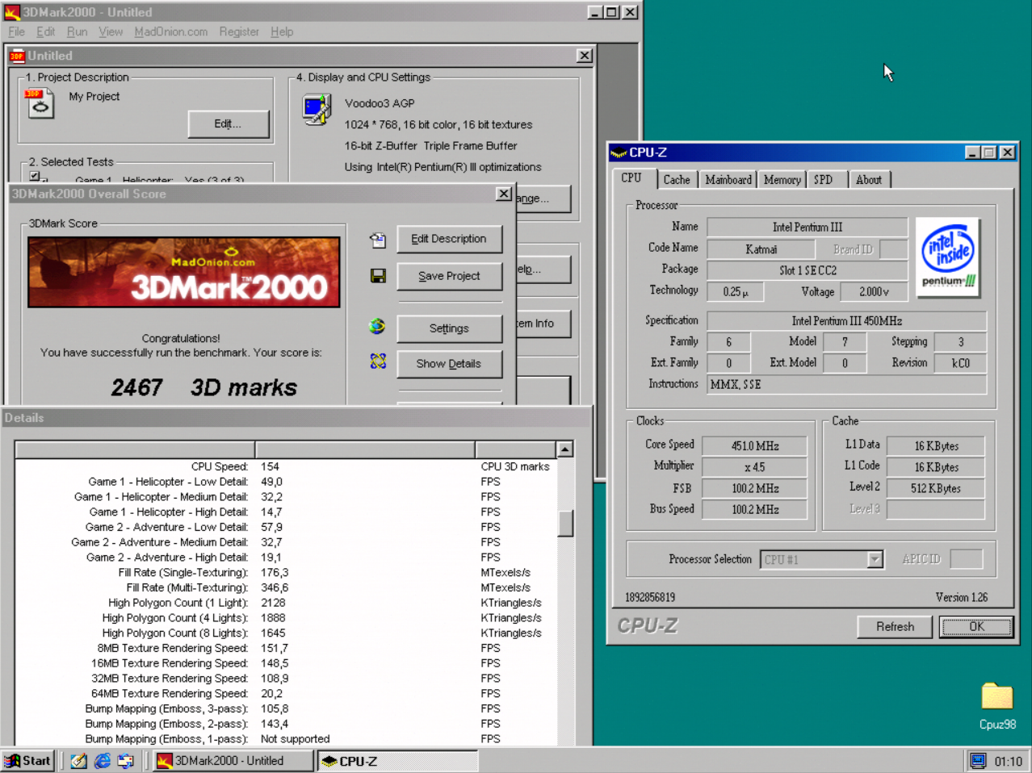The height and width of the screenshot is (773, 1032).
Task: Open the Processor Selection dropdown
Action: (875, 559)
